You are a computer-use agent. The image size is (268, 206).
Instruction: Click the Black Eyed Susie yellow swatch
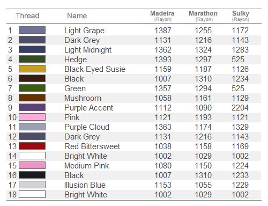(x=32, y=69)
